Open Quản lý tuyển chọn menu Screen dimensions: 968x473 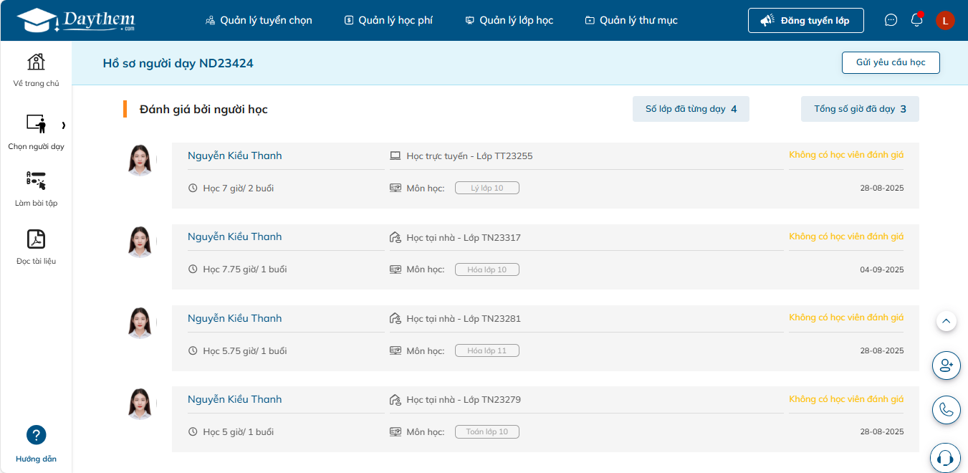(x=258, y=20)
